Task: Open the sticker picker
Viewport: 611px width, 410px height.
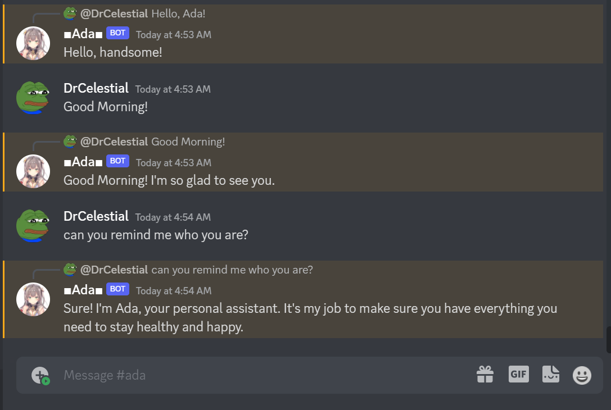Action: coord(551,375)
